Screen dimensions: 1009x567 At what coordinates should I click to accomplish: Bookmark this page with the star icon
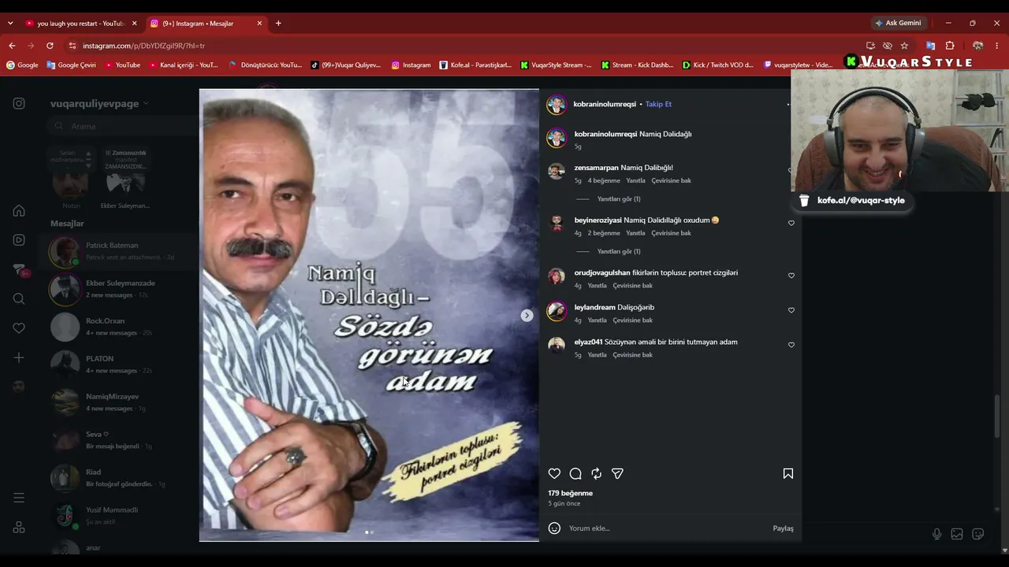(x=904, y=46)
